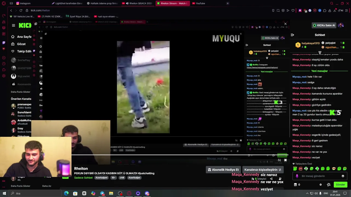Click the chill stream tag

[122, 178]
